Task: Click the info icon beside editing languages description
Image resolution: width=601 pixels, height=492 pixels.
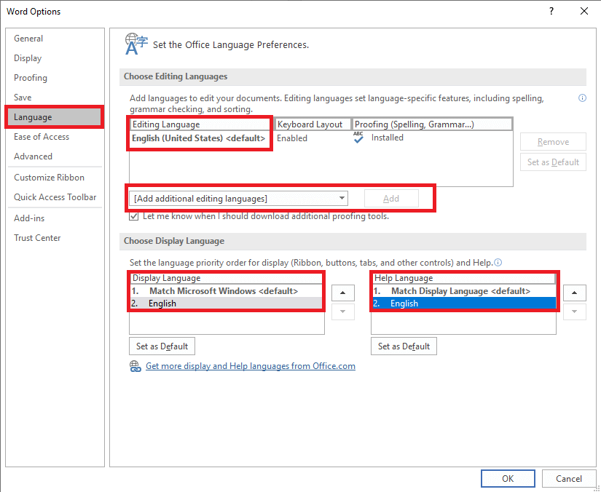Action: [582, 98]
